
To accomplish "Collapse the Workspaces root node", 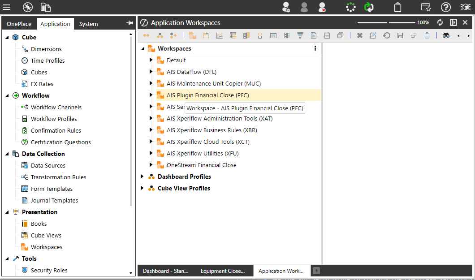I will 142,48.
